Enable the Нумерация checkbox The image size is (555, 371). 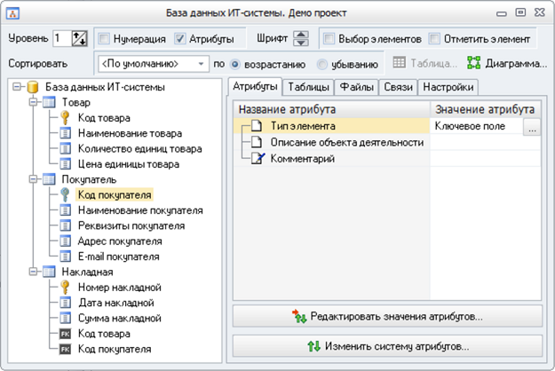[x=104, y=38]
